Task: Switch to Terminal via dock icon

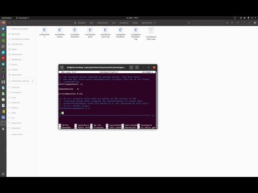Action: click(x=3, y=123)
